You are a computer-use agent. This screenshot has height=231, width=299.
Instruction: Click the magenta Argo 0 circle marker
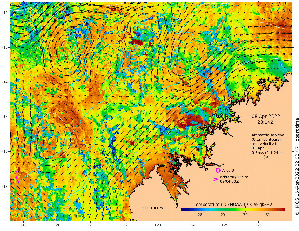(218, 170)
